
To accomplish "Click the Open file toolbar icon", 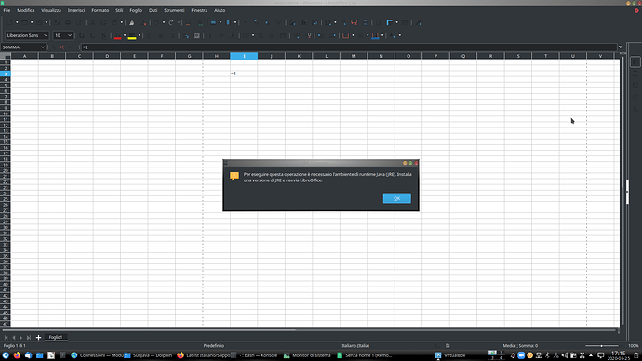I will pyautogui.click(x=24, y=22).
